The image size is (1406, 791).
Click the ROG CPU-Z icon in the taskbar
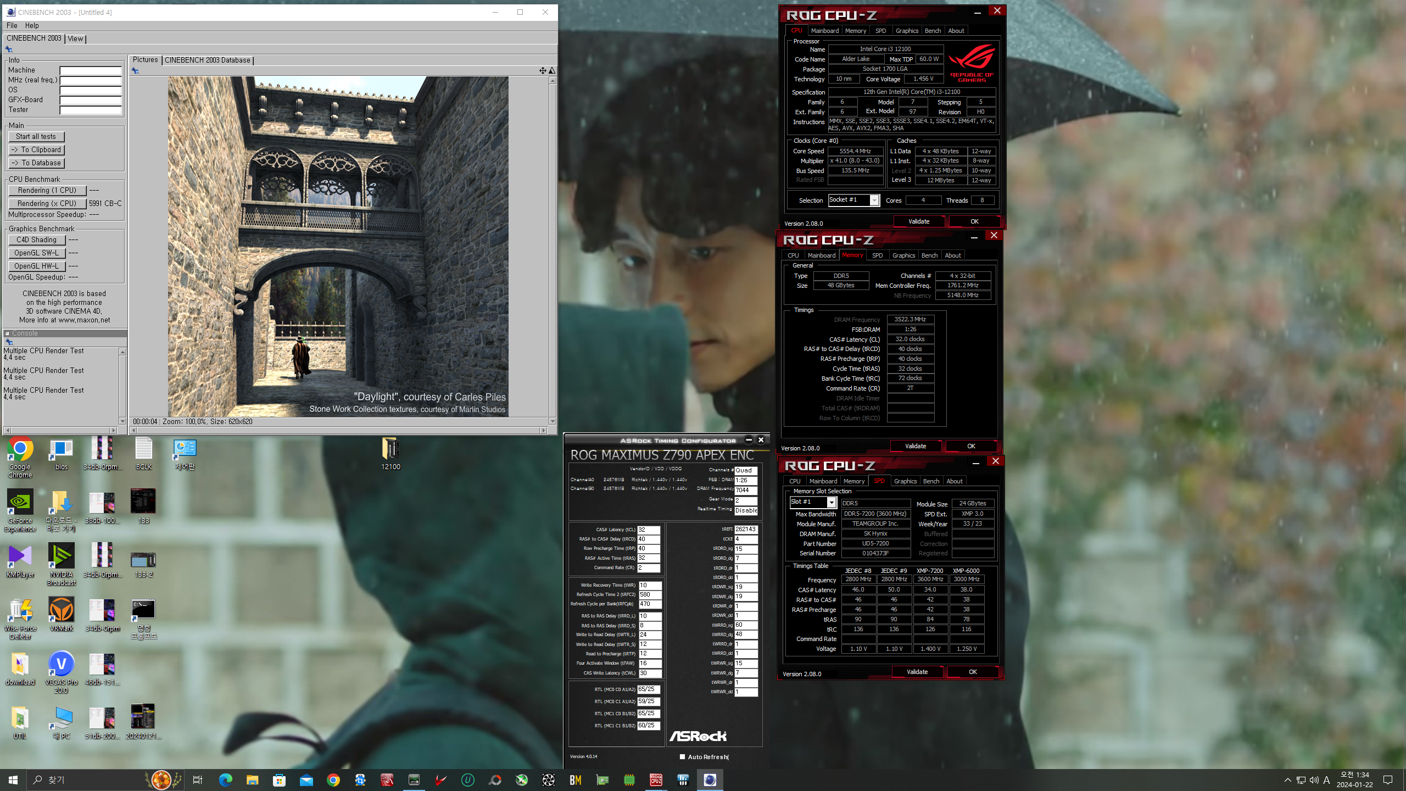pyautogui.click(x=656, y=780)
